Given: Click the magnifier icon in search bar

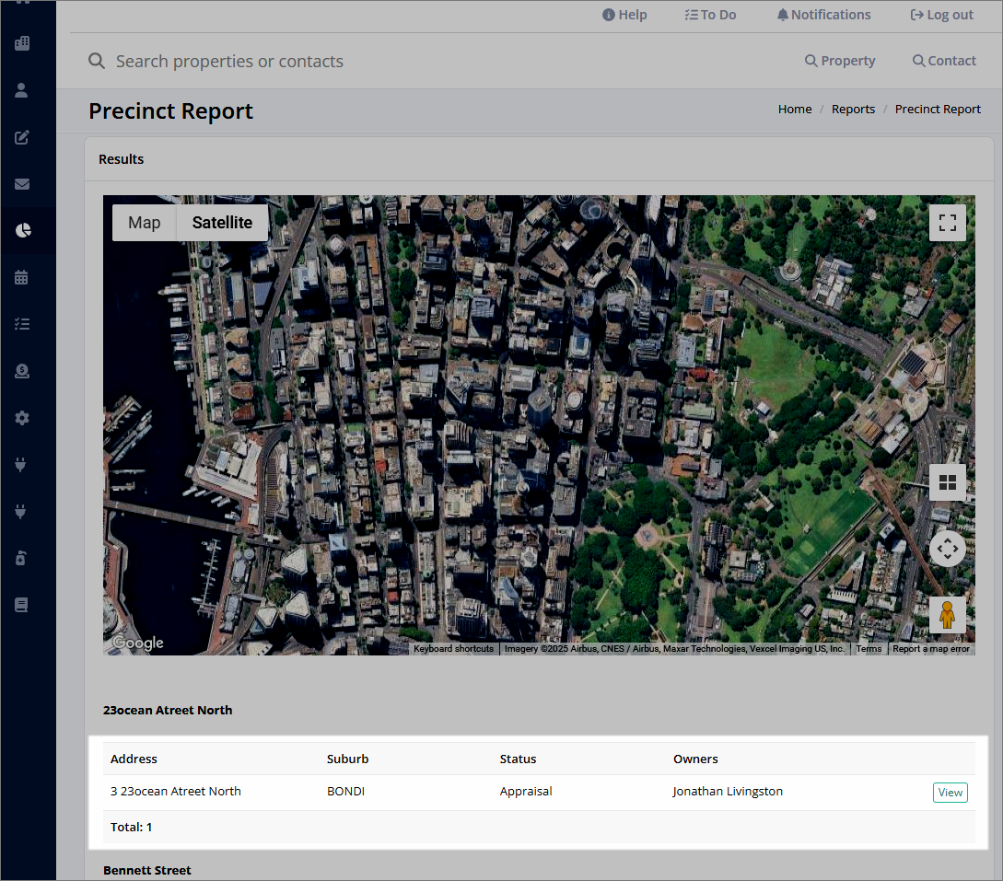Looking at the screenshot, I should coord(97,61).
